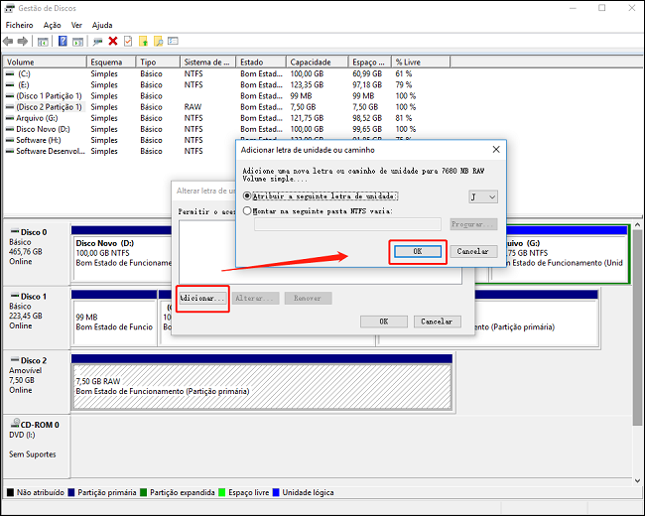Click the Forward arrow in the toolbar
Screen dimensions: 645x516
click(x=23, y=41)
